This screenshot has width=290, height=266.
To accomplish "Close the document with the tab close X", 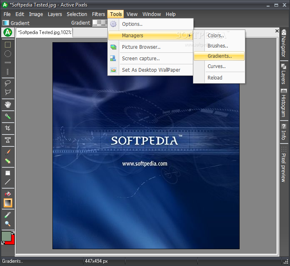I will [277, 31].
